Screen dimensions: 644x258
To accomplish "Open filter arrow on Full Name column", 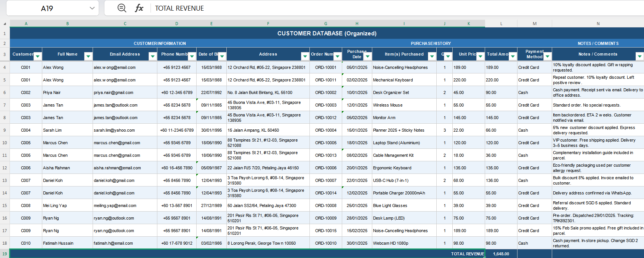I will pyautogui.click(x=88, y=56).
